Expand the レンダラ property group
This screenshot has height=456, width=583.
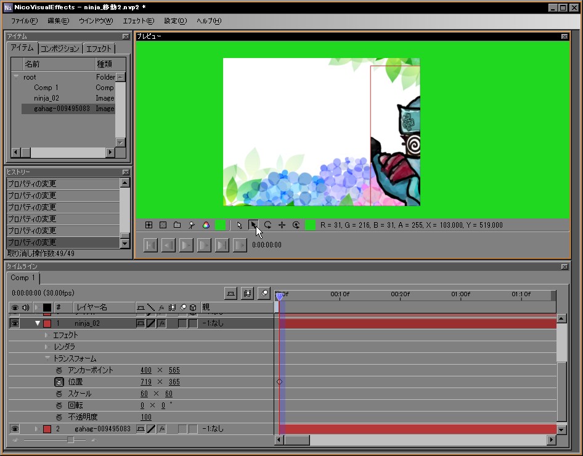(x=47, y=347)
